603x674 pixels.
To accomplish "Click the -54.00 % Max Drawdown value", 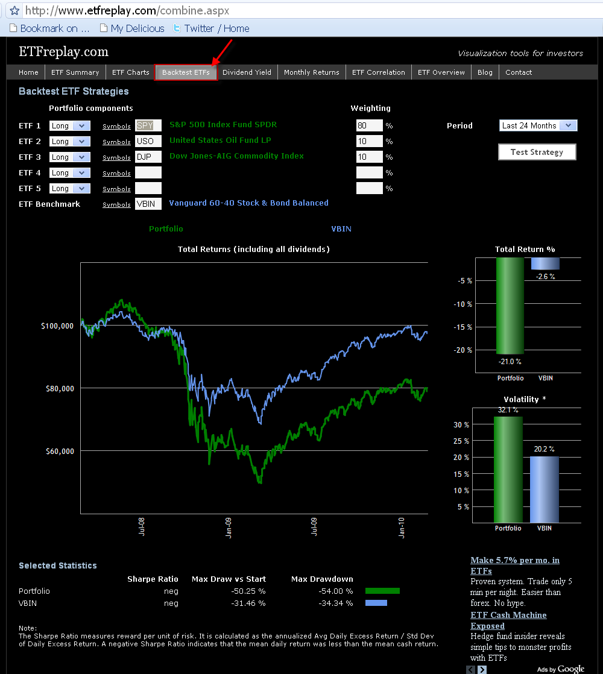I will [336, 591].
